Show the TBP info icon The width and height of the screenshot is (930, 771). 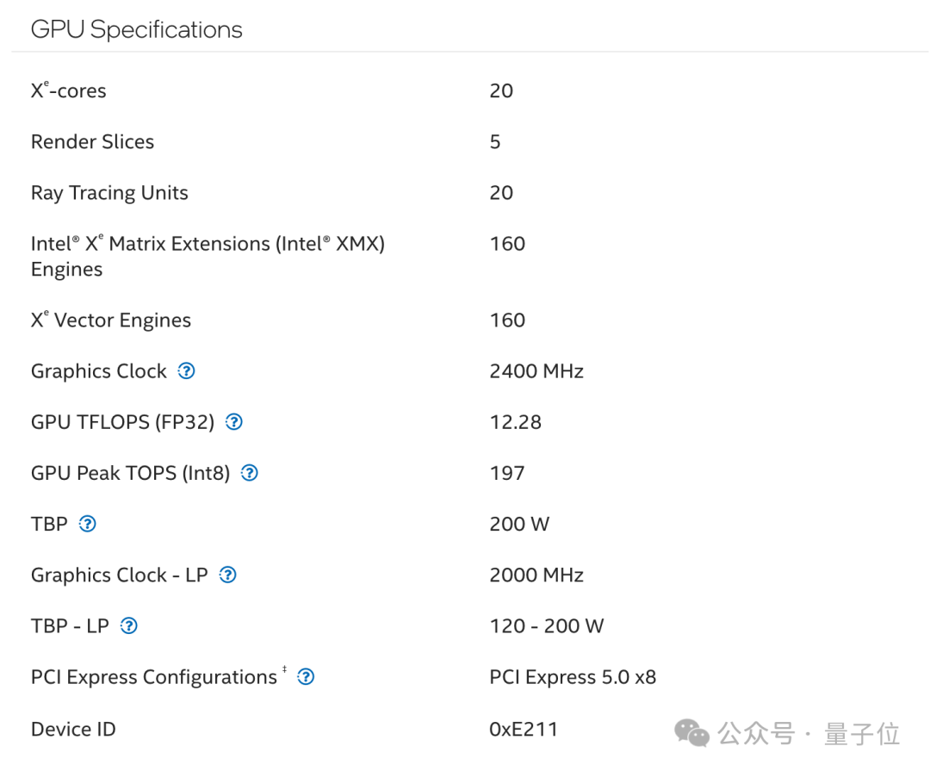[x=87, y=524]
